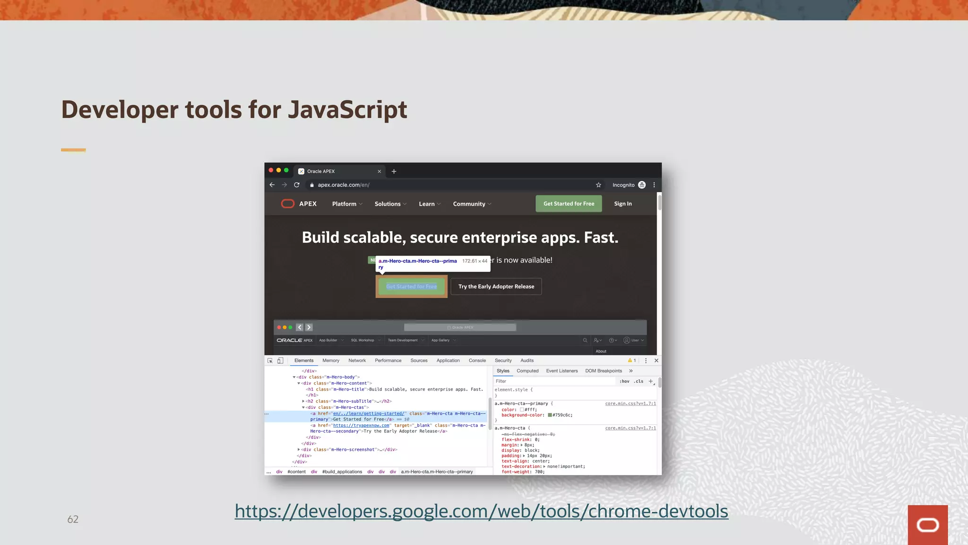This screenshot has width=968, height=545.
Task: Open the Solutions navigation dropdown
Action: coord(390,204)
